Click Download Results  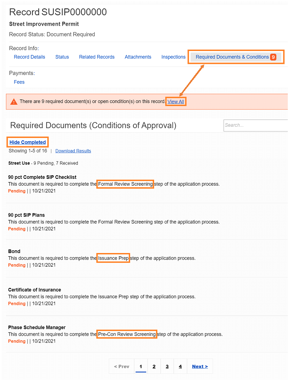coord(73,150)
